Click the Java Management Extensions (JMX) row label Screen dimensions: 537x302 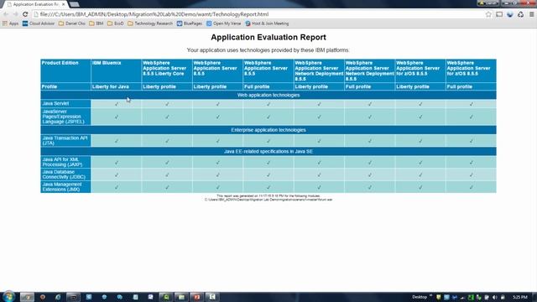coord(65,187)
